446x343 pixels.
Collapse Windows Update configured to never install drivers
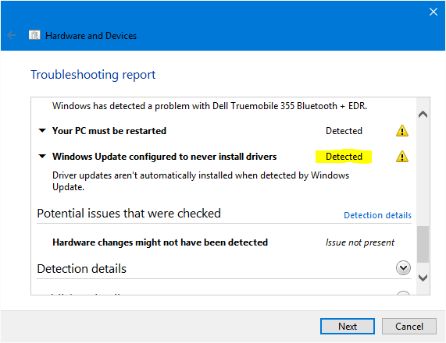pyautogui.click(x=42, y=156)
